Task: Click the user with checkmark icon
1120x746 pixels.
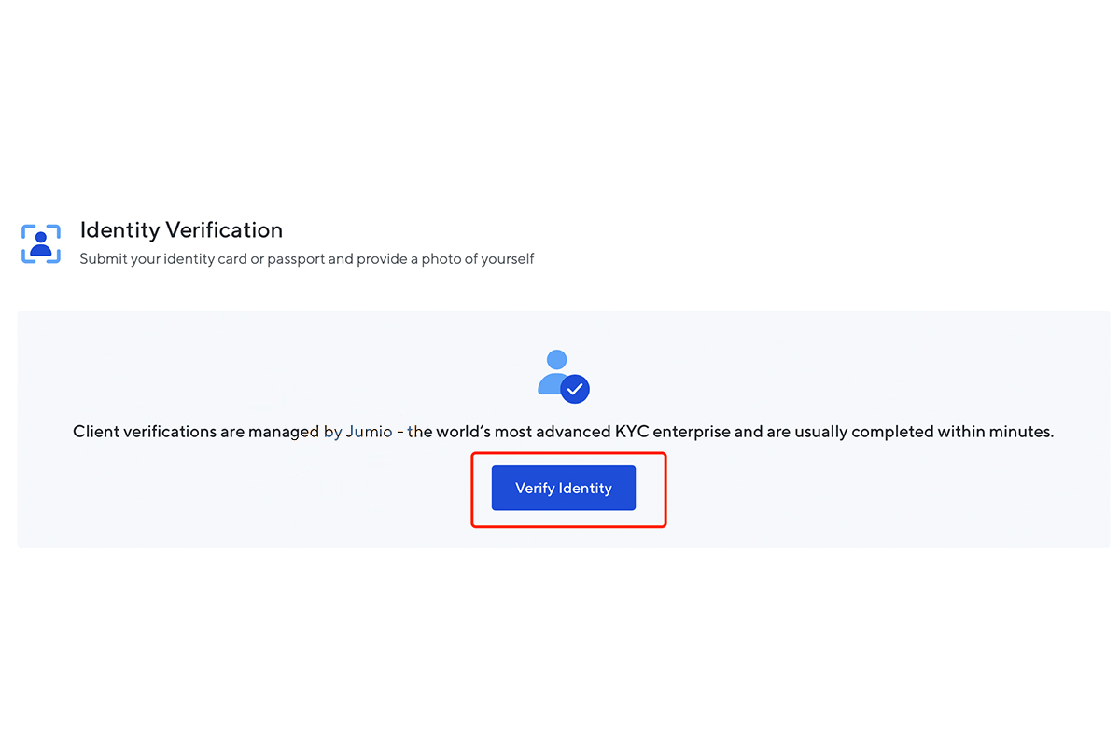Action: 564,376
